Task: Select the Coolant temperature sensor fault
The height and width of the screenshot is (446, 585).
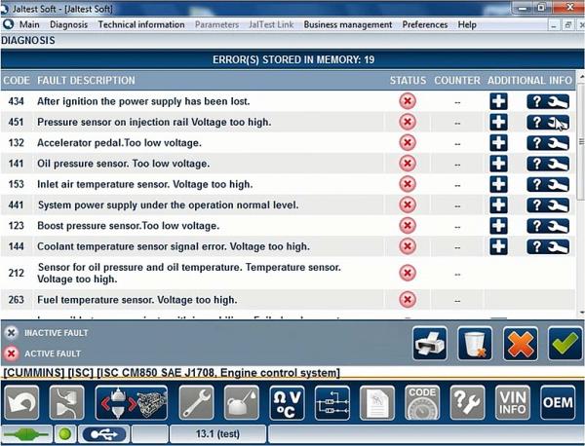Action: click(x=174, y=246)
